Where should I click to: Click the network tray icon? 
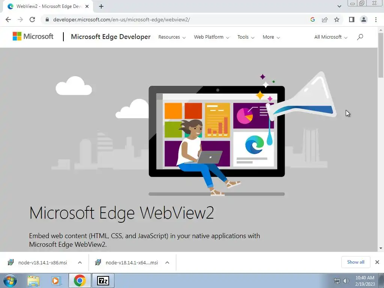337,281
